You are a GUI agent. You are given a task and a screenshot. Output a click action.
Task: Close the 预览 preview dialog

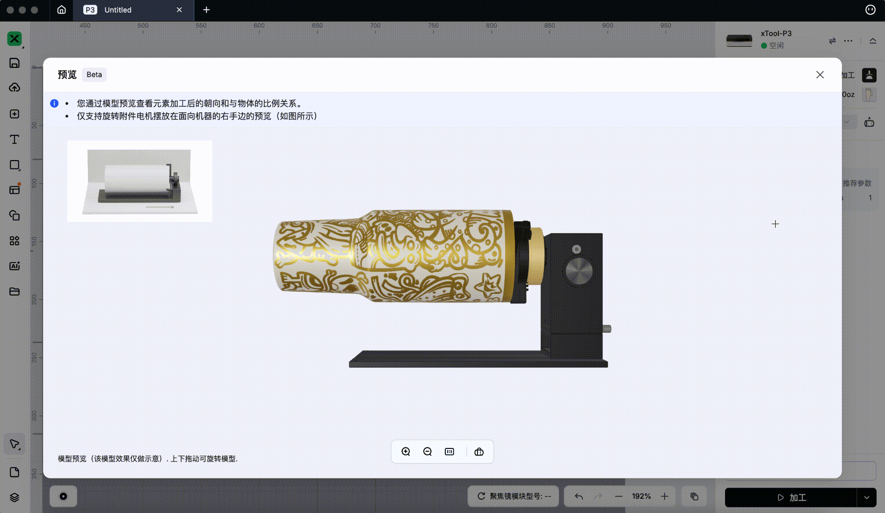click(820, 75)
